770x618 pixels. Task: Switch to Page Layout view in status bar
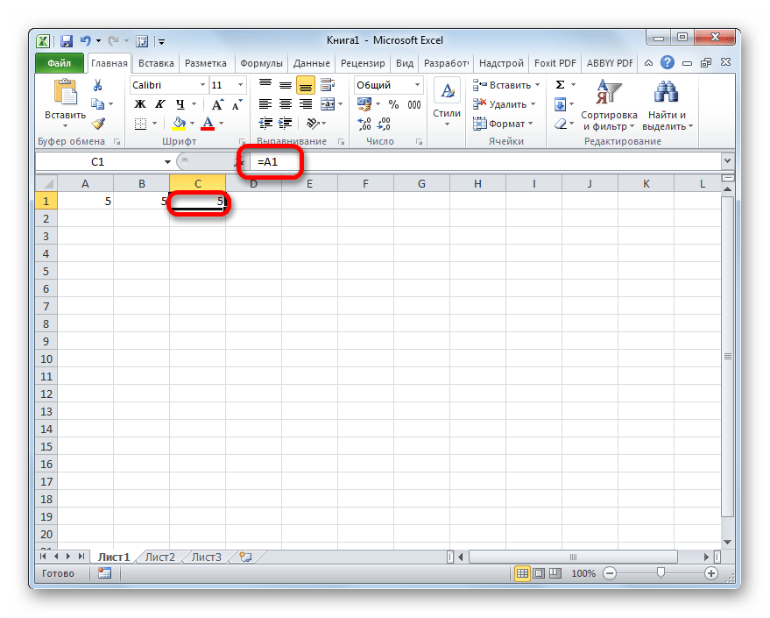pyautogui.click(x=539, y=573)
